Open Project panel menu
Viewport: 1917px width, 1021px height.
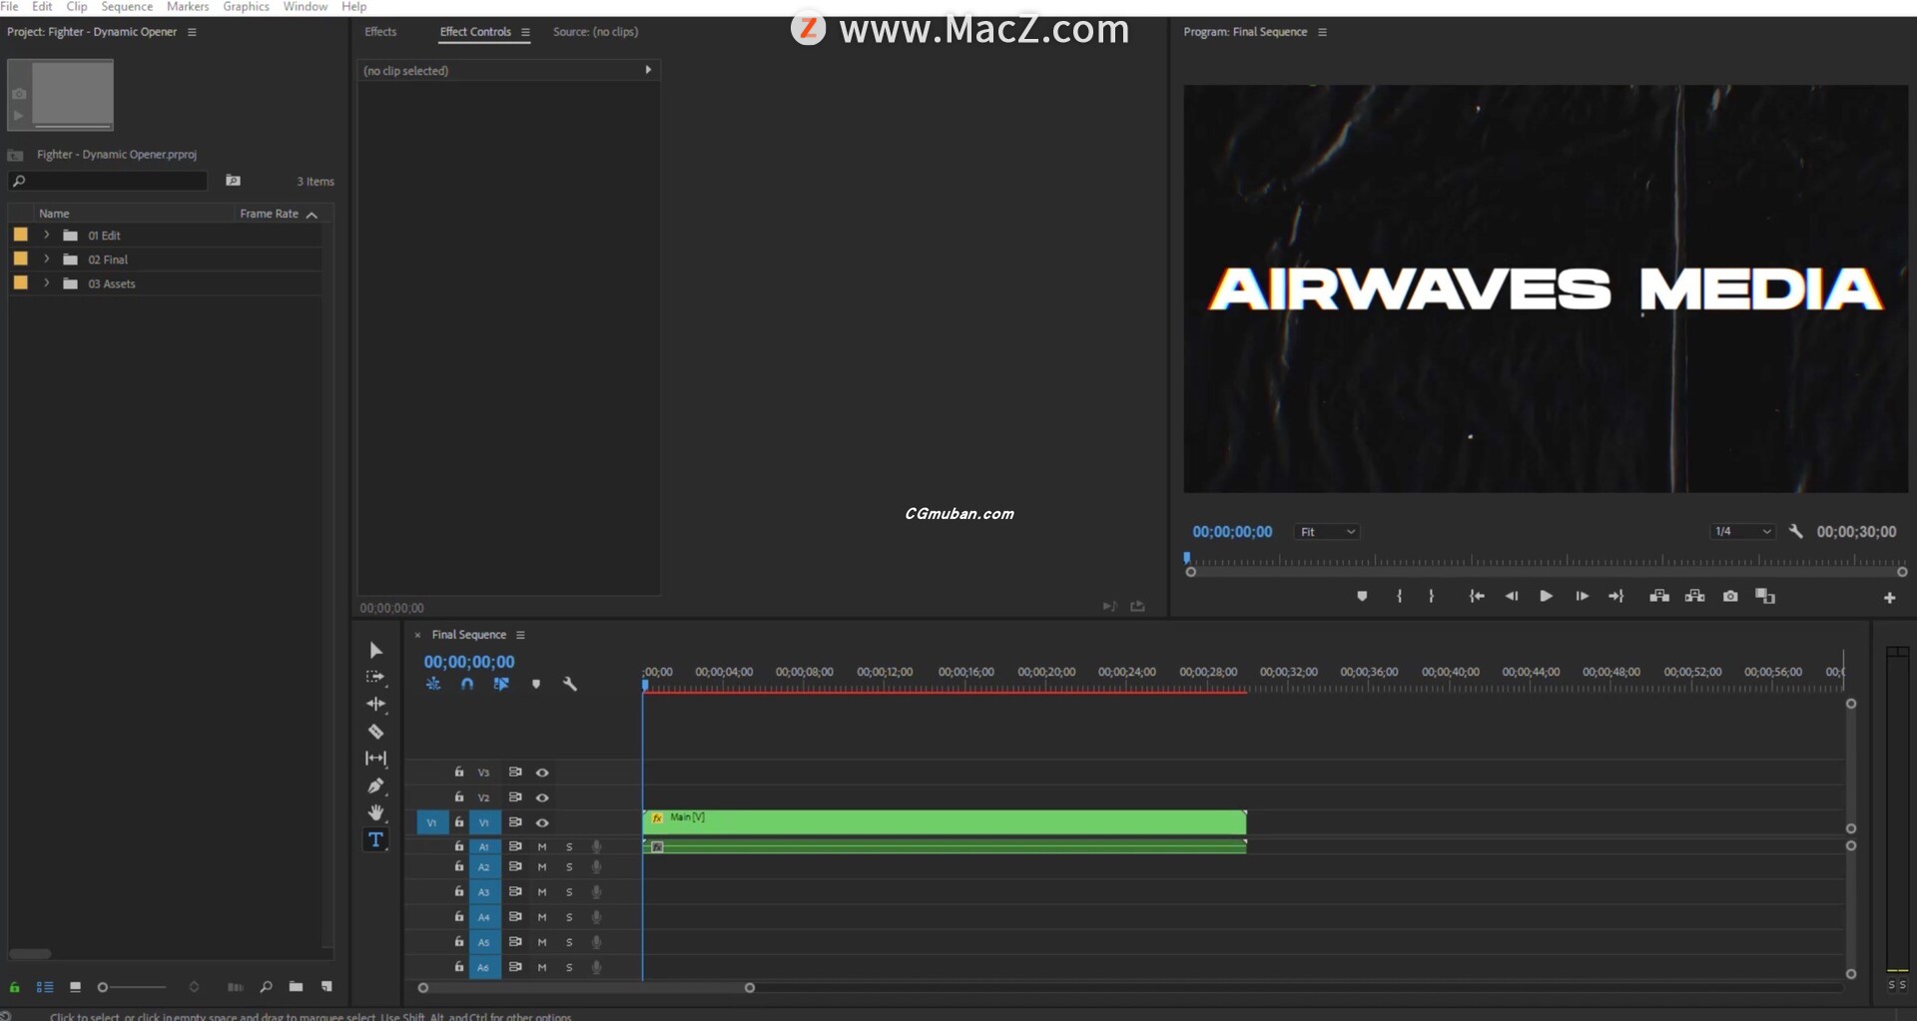[x=192, y=32]
